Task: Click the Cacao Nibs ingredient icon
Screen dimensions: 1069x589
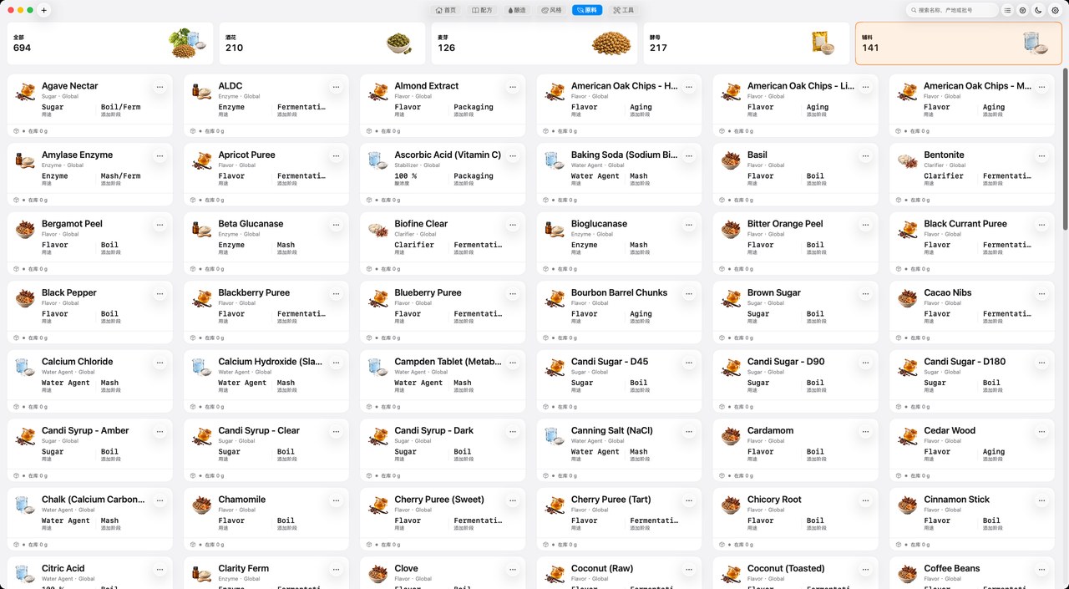Action: [x=907, y=297]
